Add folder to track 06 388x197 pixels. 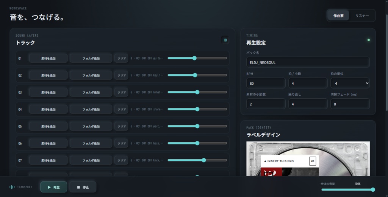[91, 143]
